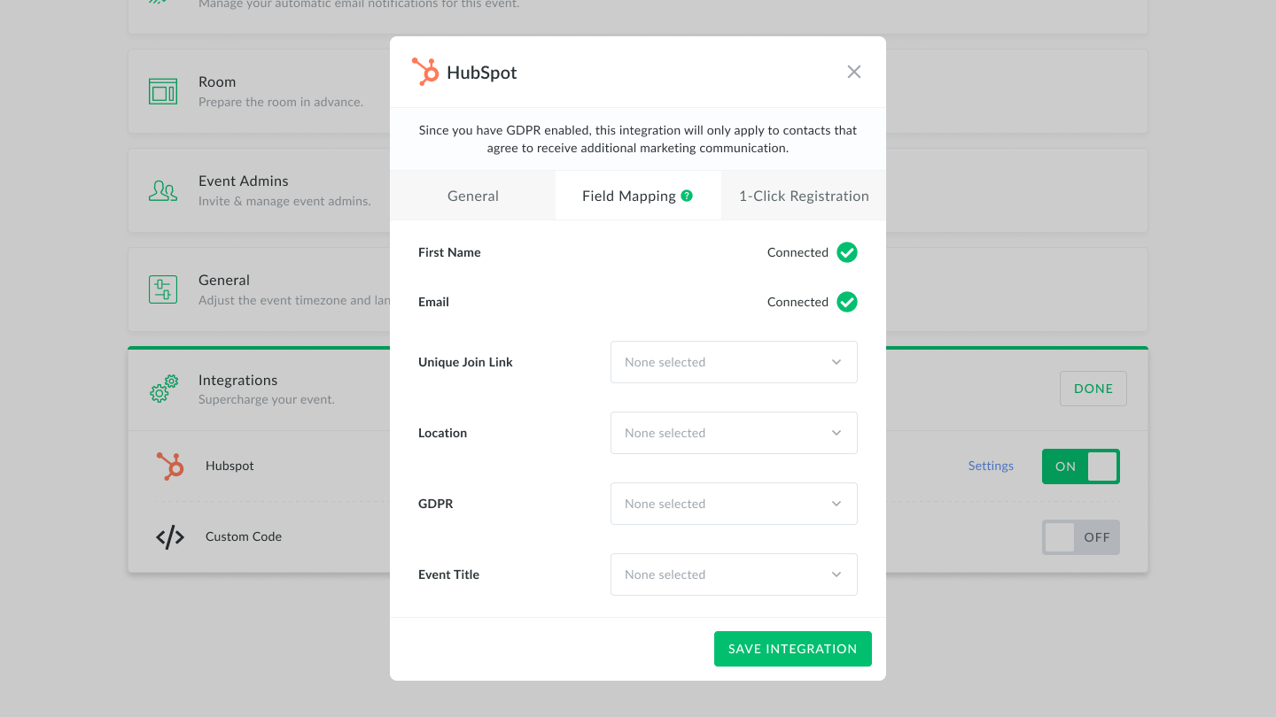Close the HubSpot dialog
Viewport: 1276px width, 717px height.
click(x=854, y=72)
